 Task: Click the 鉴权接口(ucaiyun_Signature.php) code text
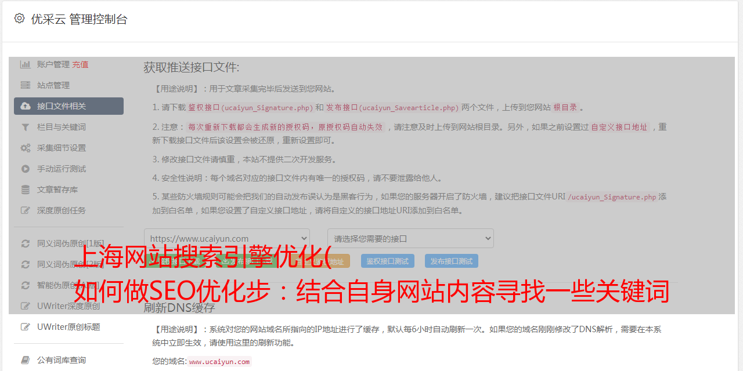pyautogui.click(x=250, y=107)
